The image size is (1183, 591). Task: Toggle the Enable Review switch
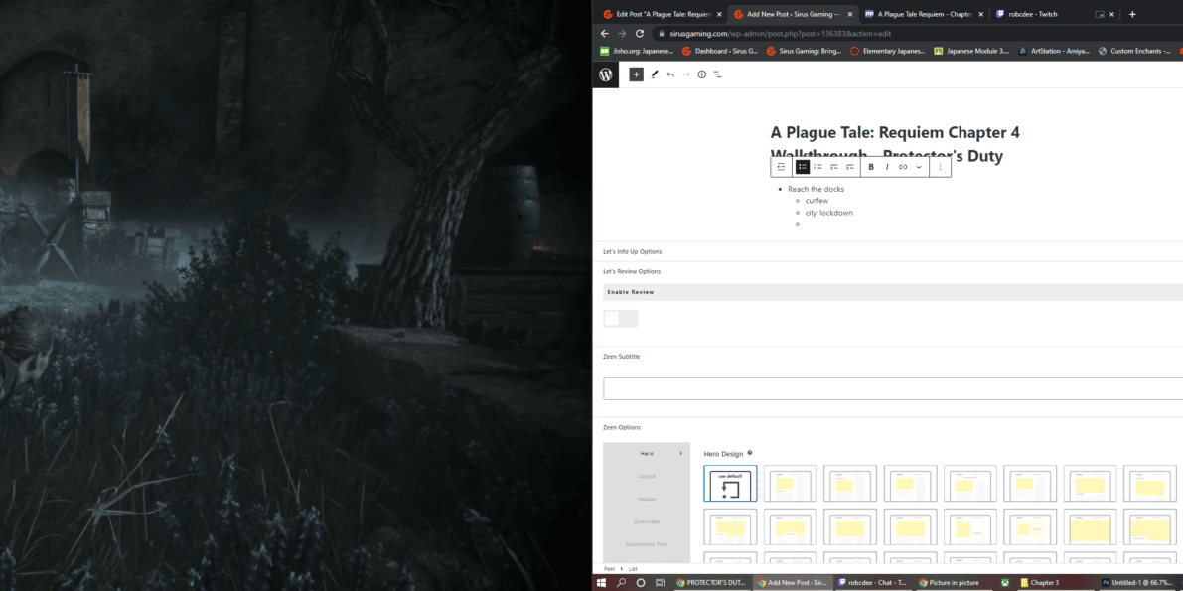coord(620,318)
